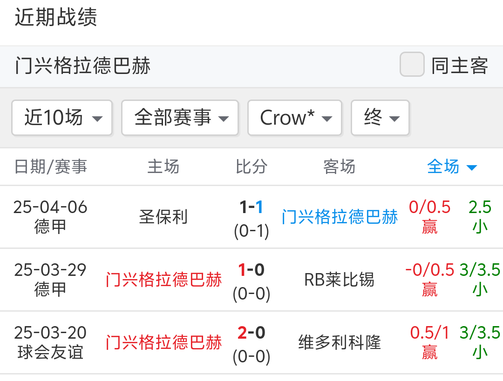503x381 pixels.
Task: Expand the Crow* odds provider dropdown
Action: click(295, 118)
